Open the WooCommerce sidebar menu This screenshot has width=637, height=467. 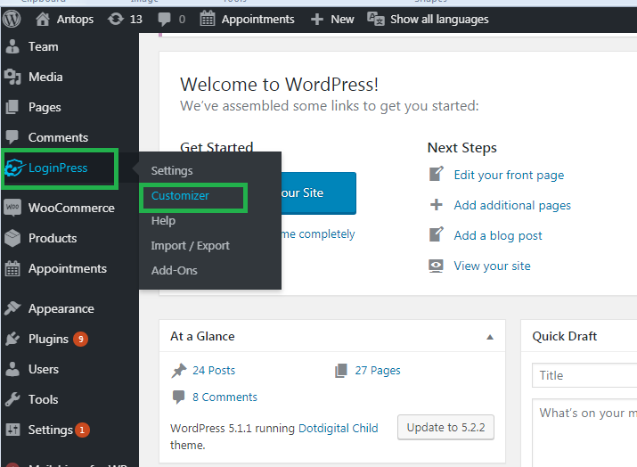coord(69,208)
